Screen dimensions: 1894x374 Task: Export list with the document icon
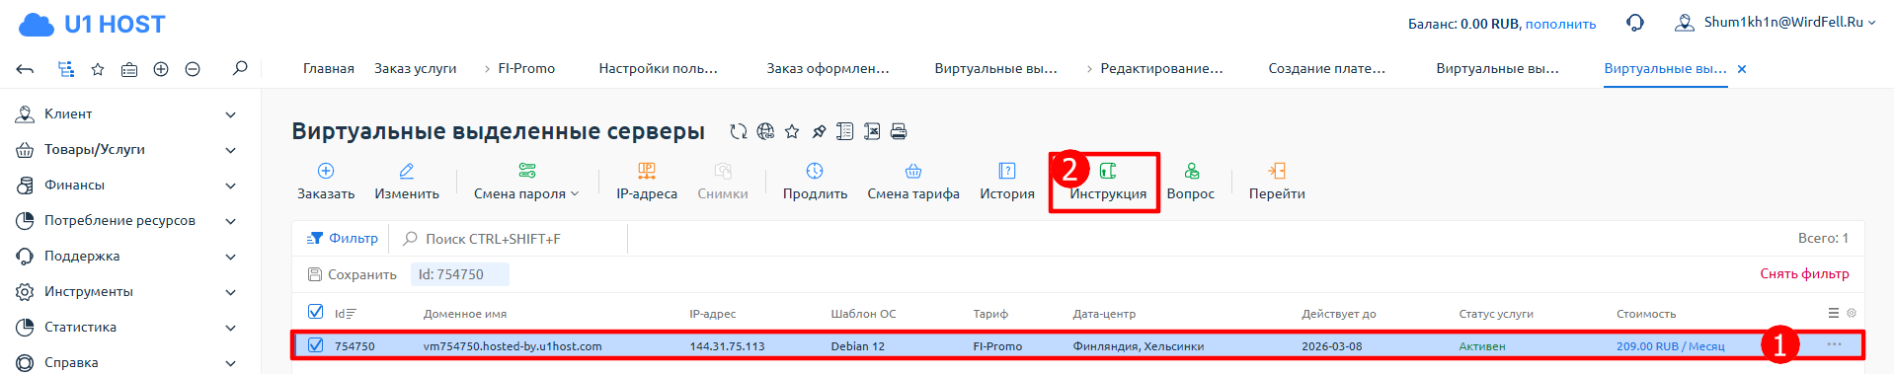pyautogui.click(x=845, y=131)
